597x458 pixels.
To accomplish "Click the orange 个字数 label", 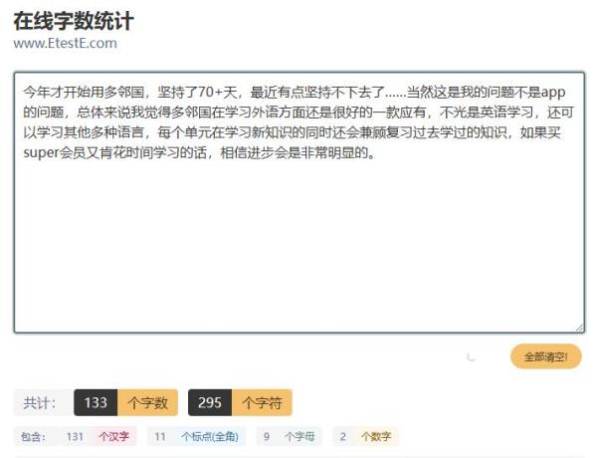I will click(x=147, y=402).
